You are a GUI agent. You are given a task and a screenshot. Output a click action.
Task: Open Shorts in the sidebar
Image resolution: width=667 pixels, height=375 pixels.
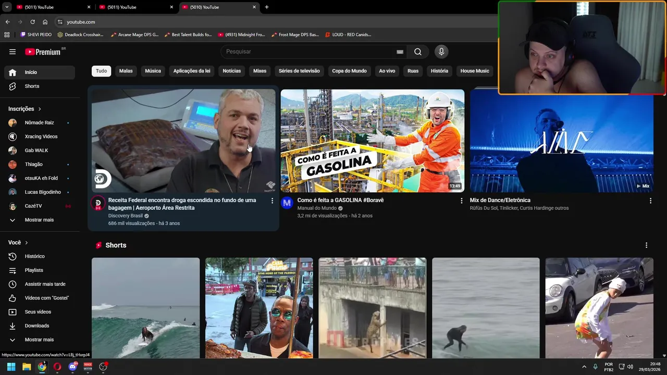pos(40,86)
